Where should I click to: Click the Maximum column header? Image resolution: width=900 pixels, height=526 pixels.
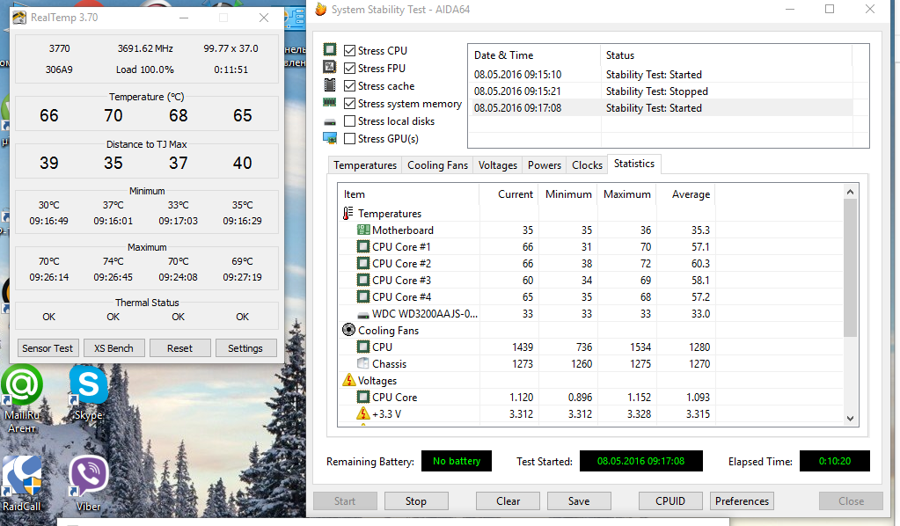click(x=626, y=194)
